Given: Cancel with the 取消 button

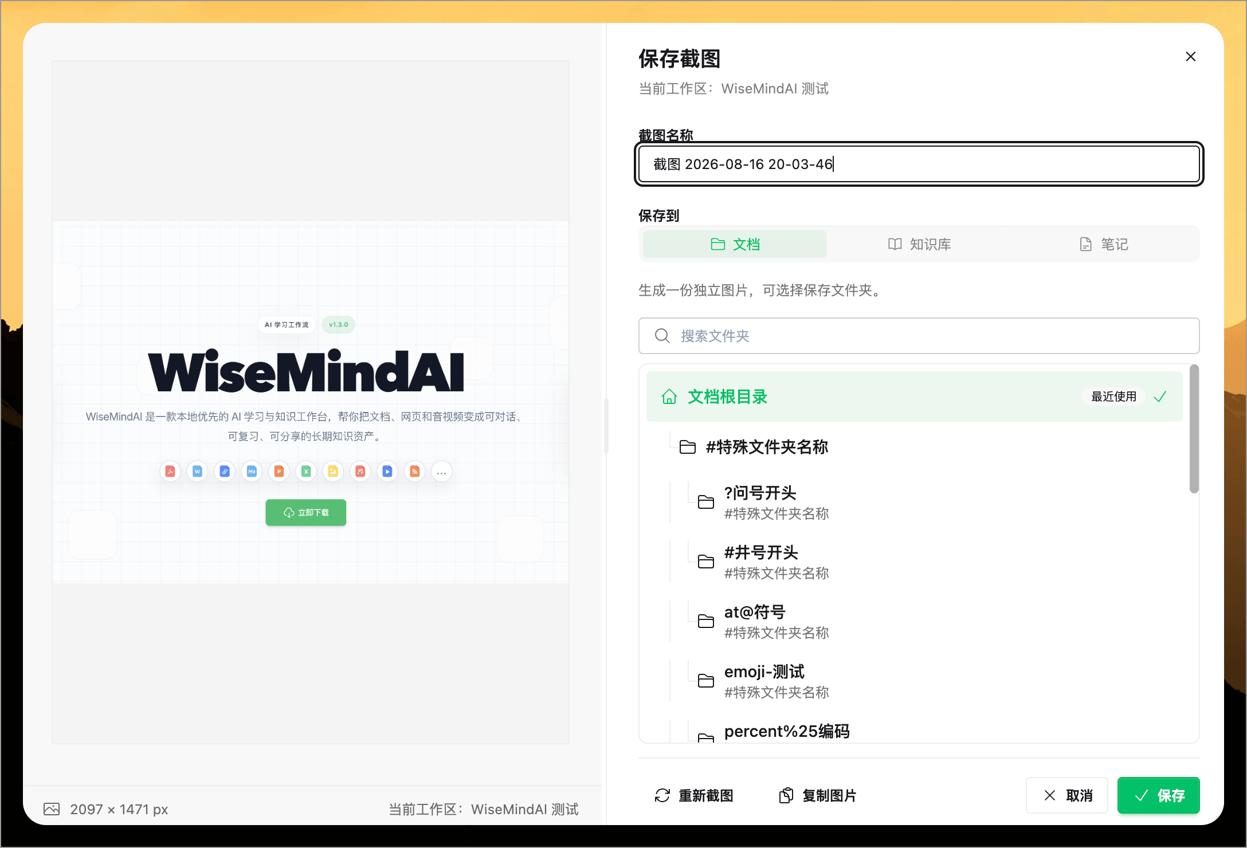Looking at the screenshot, I should click(x=1068, y=796).
